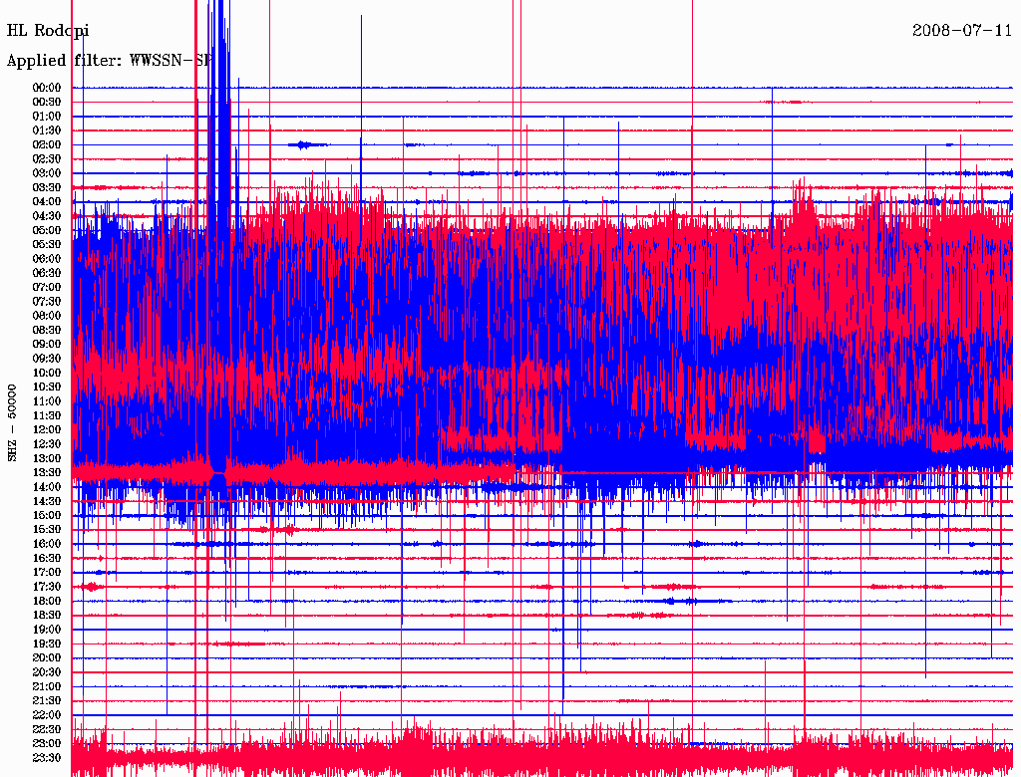
Task: Click the 17:00 time label
Action: (47, 573)
